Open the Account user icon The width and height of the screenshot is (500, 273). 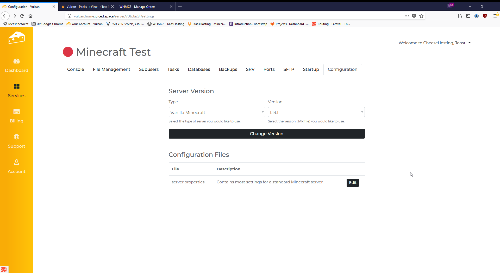(16, 162)
